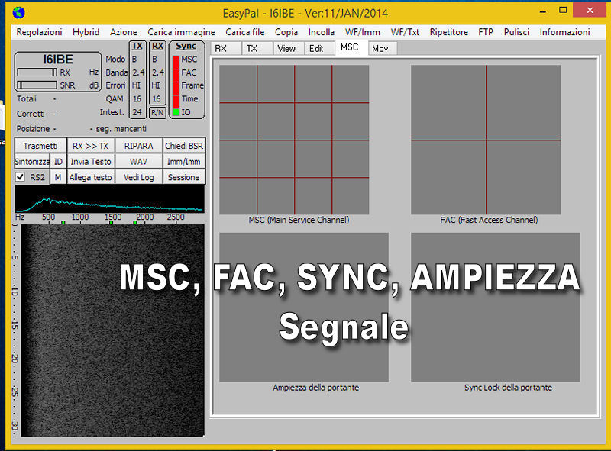Choose Carica immagine from the menu bar
This screenshot has width=611, height=451.
[x=181, y=32]
